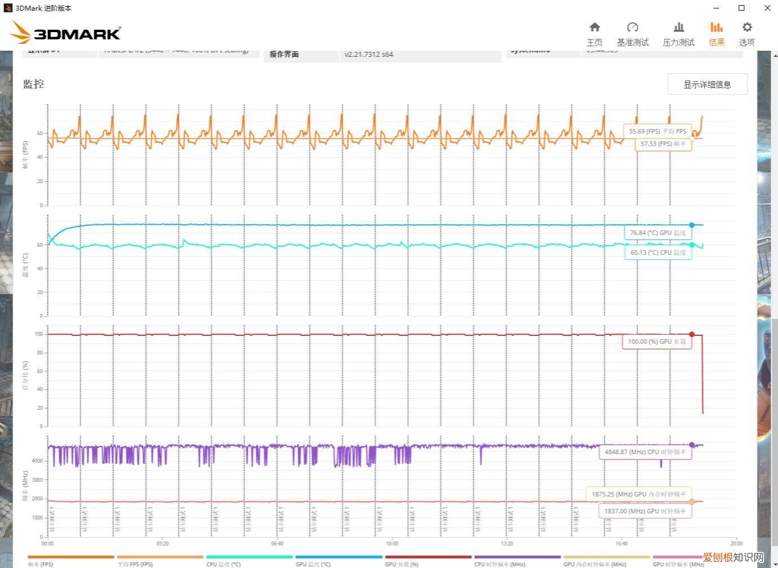Click the 显示详细信息 button
The height and width of the screenshot is (568, 778).
707,84
